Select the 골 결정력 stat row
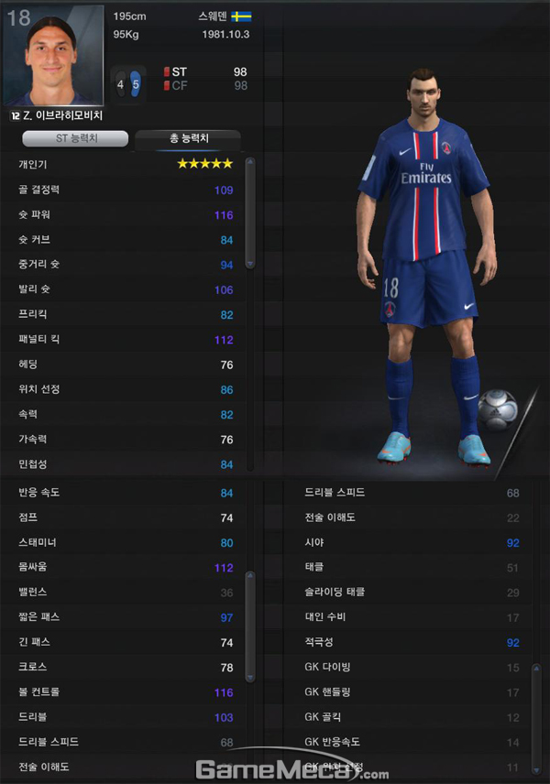Viewport: 550px width, 784px height. [126, 190]
